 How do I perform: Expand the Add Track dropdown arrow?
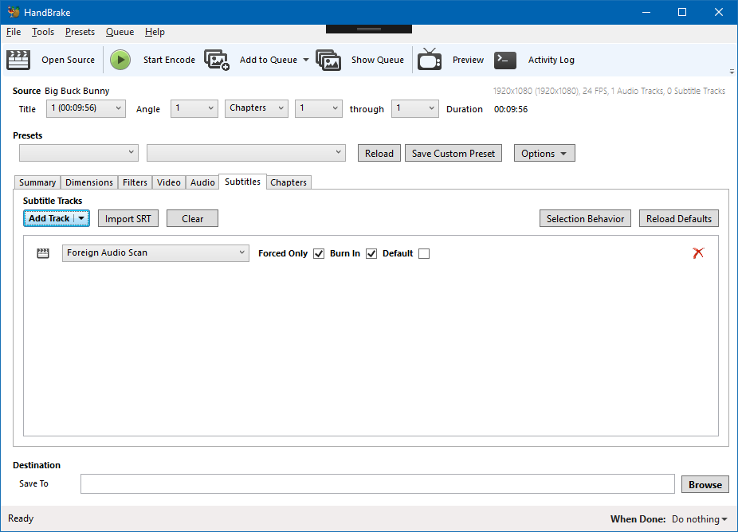81,218
